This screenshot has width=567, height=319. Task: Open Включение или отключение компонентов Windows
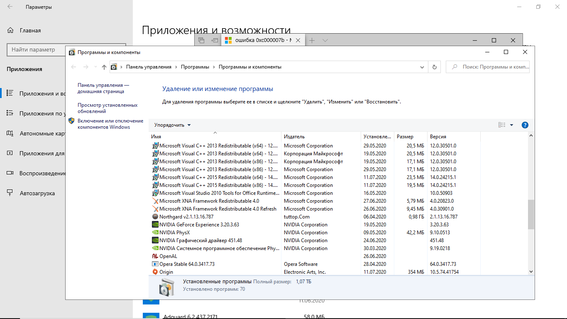[110, 124]
